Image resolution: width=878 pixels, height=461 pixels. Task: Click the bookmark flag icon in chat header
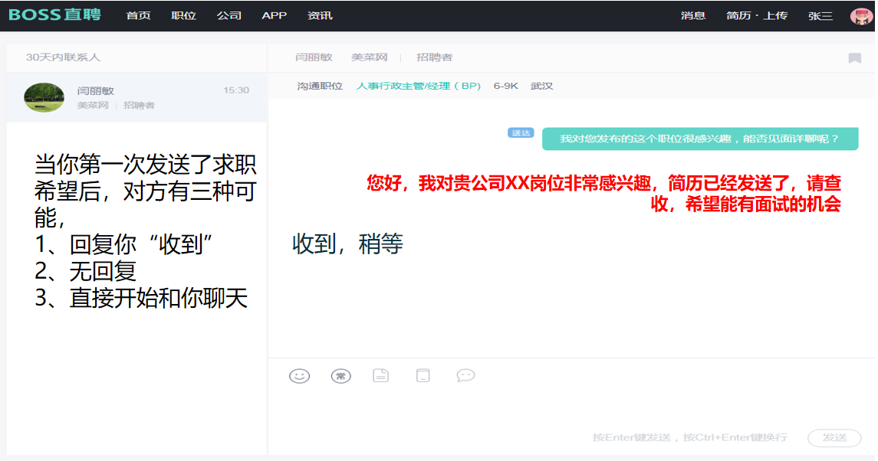854,58
